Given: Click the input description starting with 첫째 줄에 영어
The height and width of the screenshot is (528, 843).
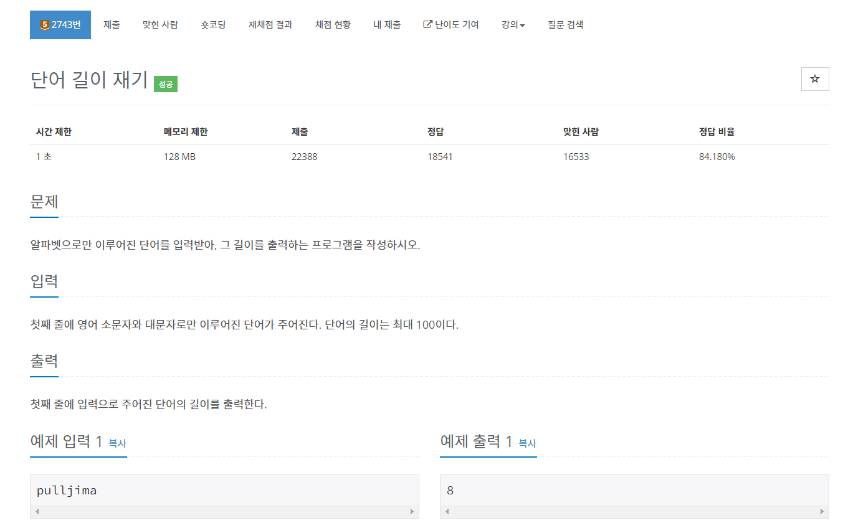Looking at the screenshot, I should 244,324.
